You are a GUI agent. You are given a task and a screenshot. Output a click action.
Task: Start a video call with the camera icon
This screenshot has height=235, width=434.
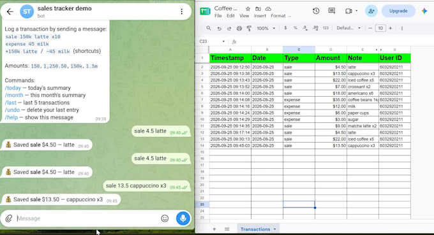tap(348, 11)
